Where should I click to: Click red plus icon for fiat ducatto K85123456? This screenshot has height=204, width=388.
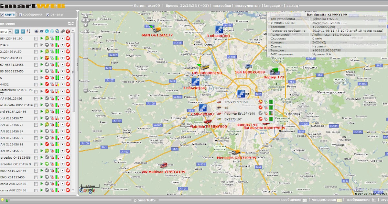[68, 105]
